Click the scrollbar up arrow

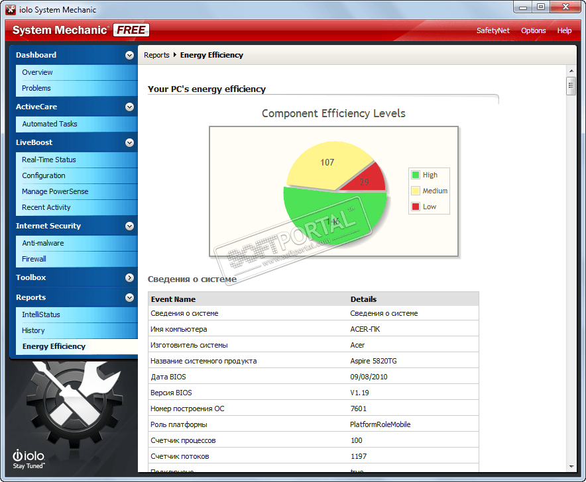pos(571,71)
